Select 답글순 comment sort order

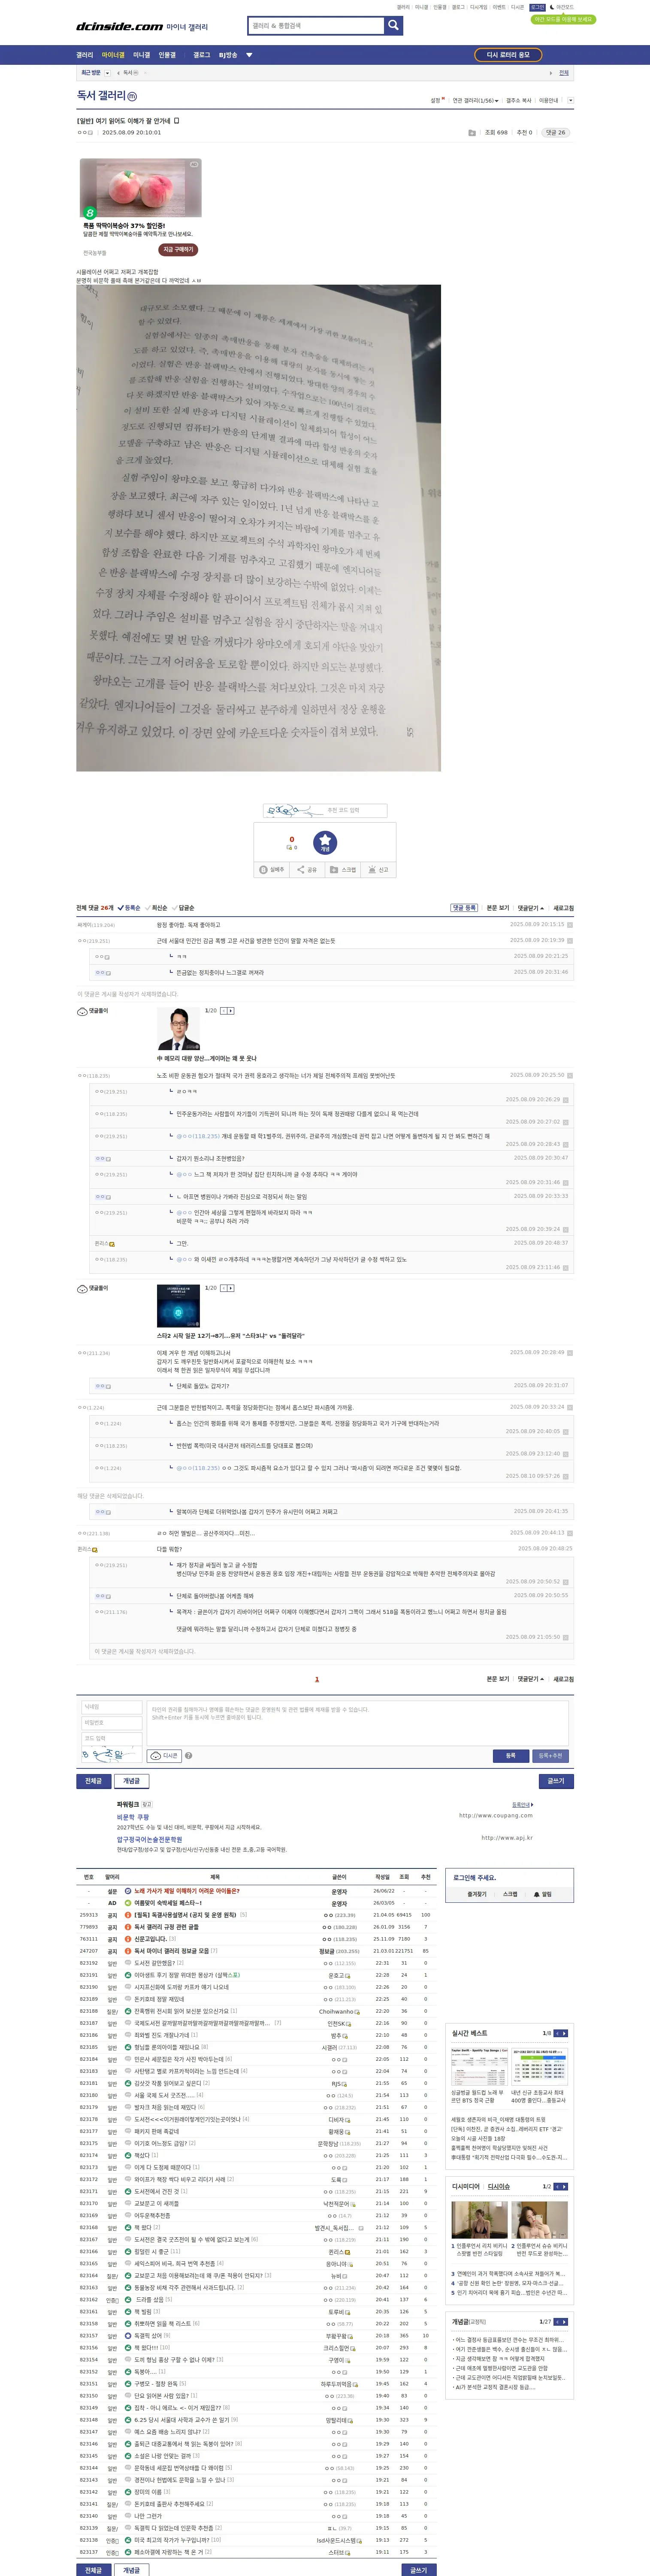coord(183,908)
